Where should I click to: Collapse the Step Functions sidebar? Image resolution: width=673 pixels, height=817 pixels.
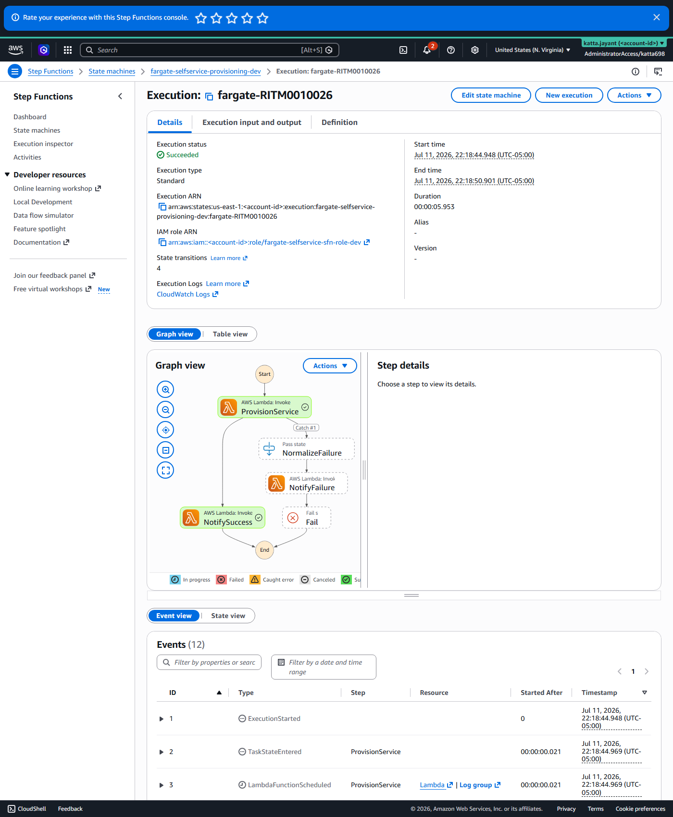(x=120, y=96)
